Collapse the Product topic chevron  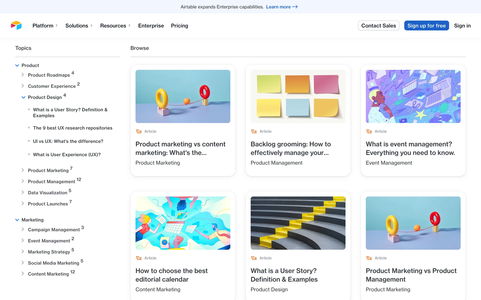17,65
